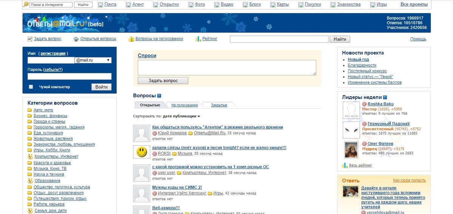Click the @ icon next to Roshka Baku
Screen dimensions: 453x214
coord(365,104)
